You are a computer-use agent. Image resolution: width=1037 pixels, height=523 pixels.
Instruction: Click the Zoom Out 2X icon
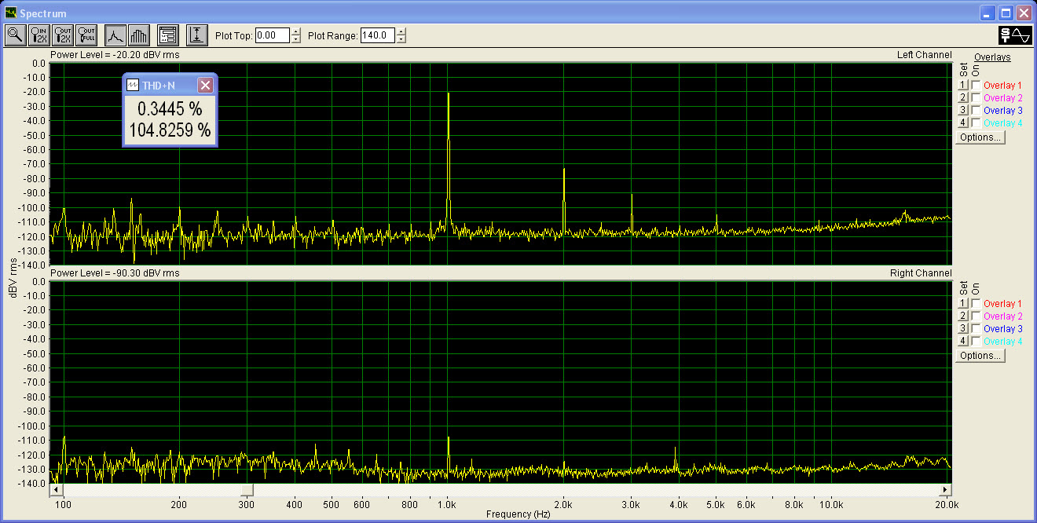(x=63, y=35)
